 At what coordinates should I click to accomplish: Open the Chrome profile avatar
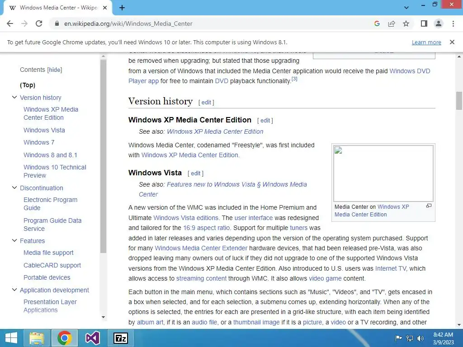439,23
